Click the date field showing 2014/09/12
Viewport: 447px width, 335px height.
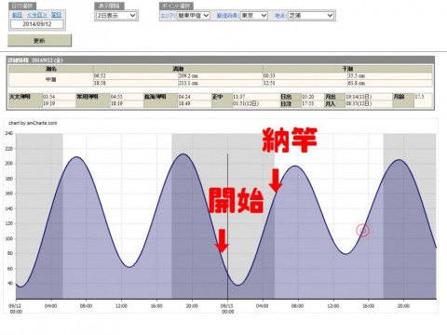pos(37,24)
